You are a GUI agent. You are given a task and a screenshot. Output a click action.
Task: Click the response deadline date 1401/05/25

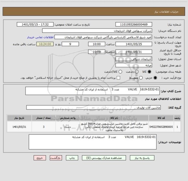click(x=134, y=44)
